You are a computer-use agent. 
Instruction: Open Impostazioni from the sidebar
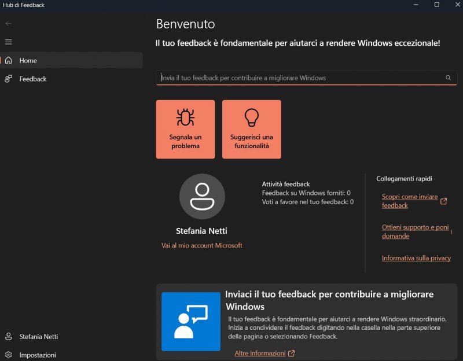click(38, 355)
